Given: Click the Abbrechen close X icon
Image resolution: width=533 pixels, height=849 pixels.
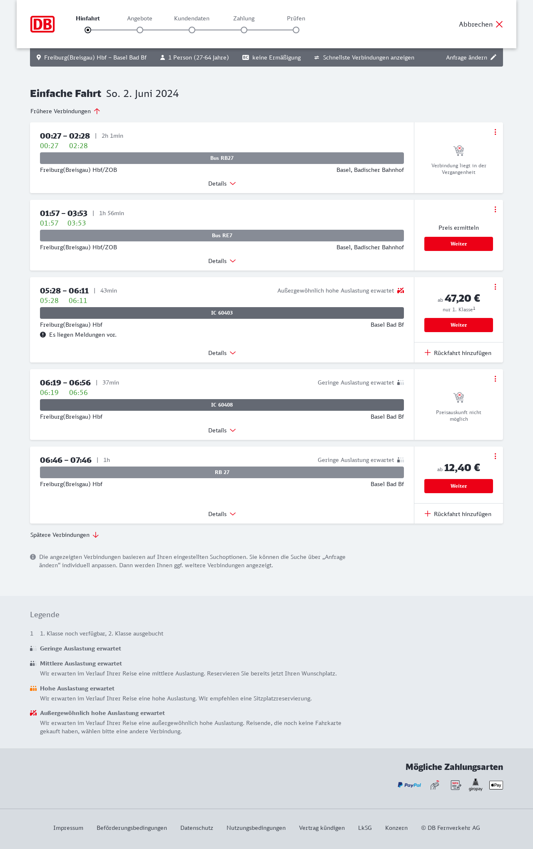Looking at the screenshot, I should (499, 24).
